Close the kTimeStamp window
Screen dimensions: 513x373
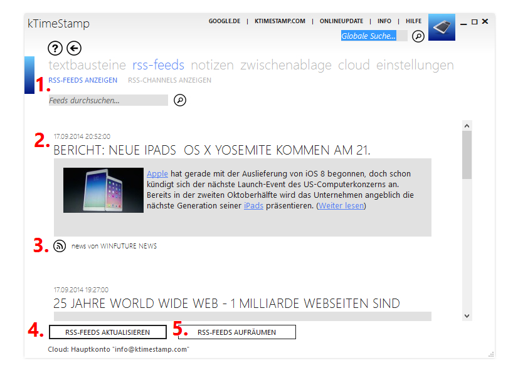[x=485, y=21]
